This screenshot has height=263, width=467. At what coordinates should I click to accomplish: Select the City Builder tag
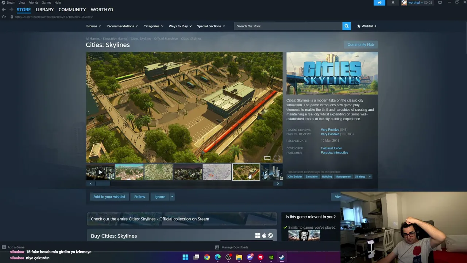tap(295, 177)
